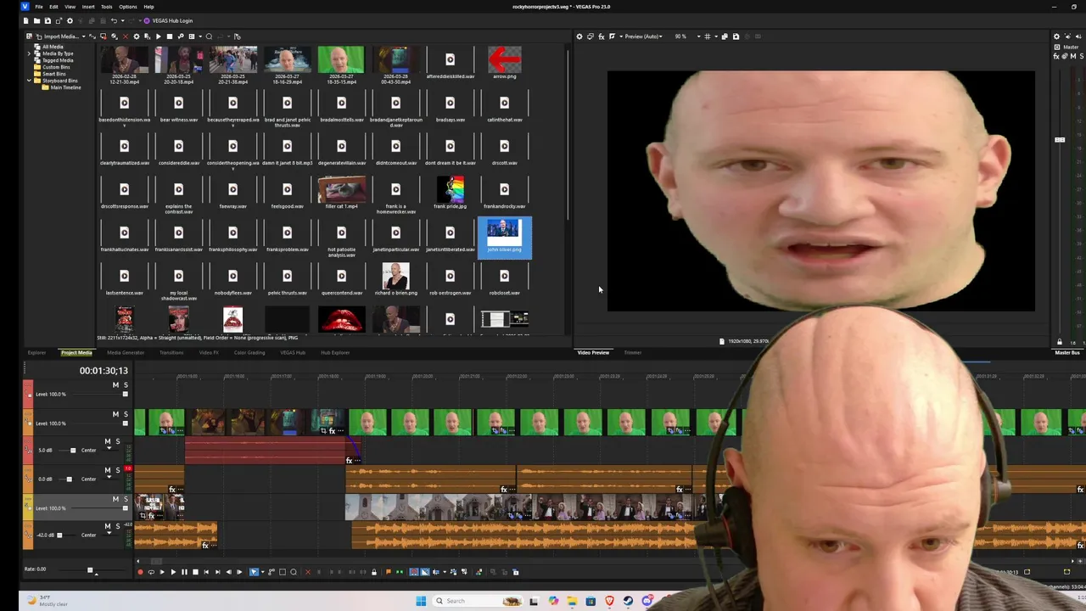1086x611 pixels.
Task: Click the Loop Playback icon
Action: [151, 572]
